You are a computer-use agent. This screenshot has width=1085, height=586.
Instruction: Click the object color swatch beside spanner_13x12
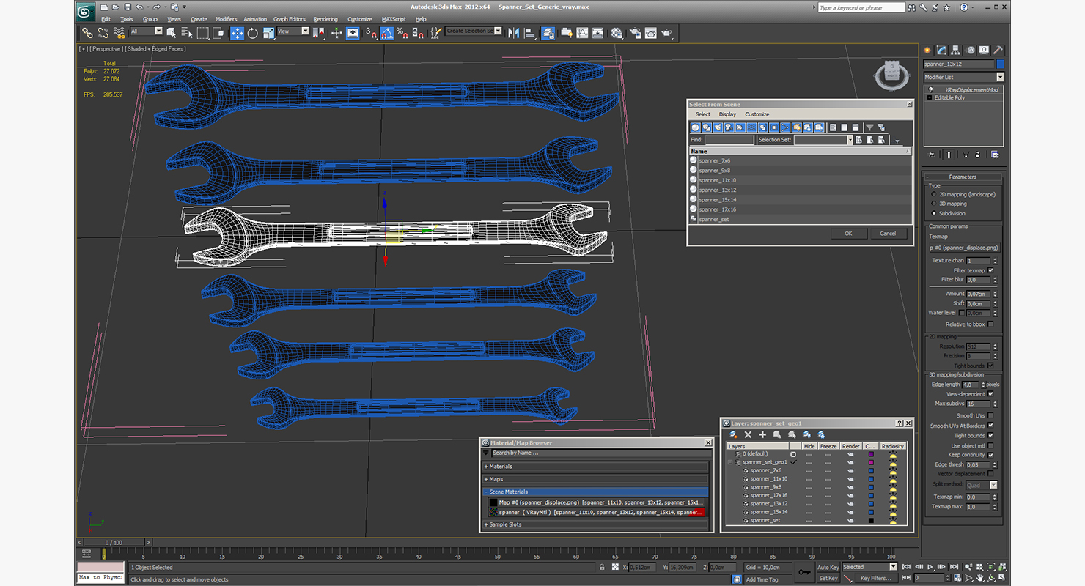point(1000,64)
